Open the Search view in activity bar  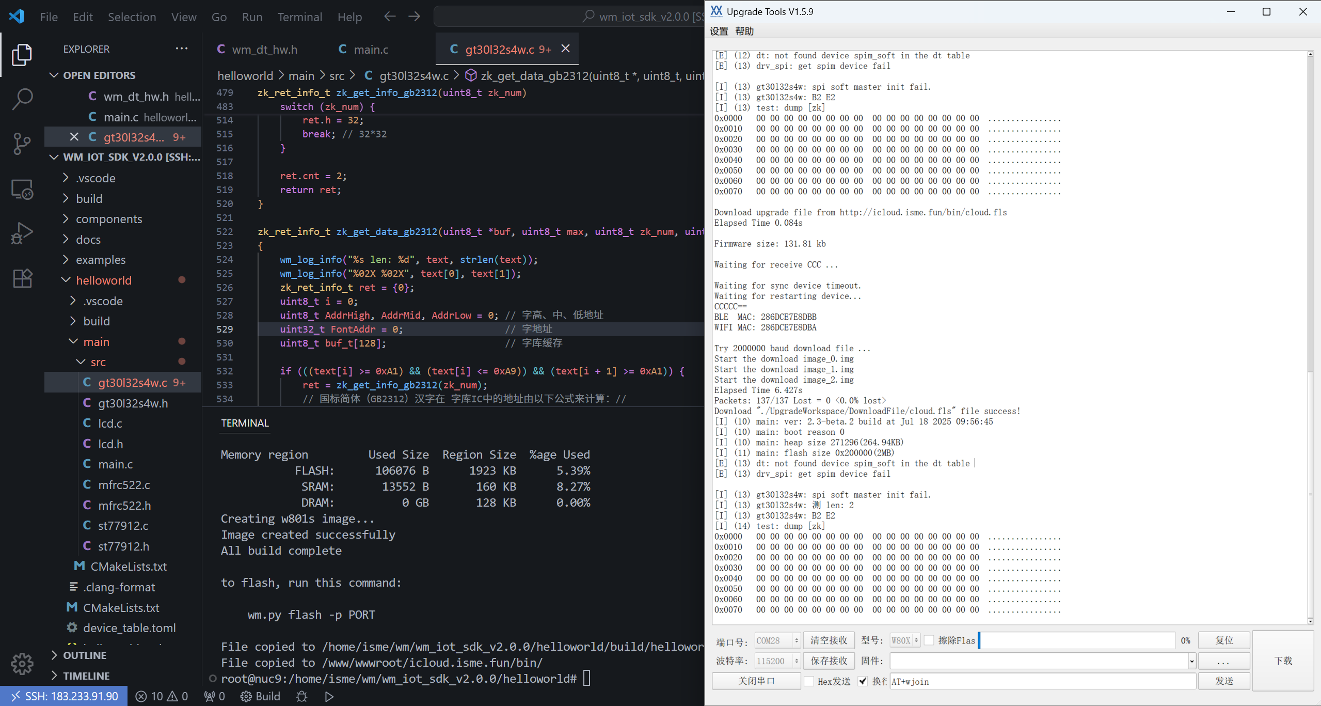(x=22, y=99)
